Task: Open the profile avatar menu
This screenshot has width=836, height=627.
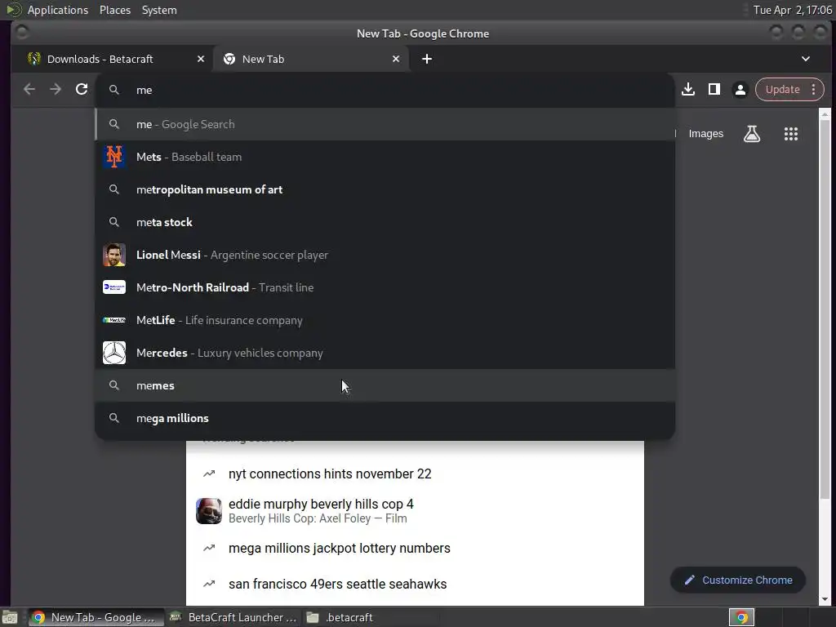Action: 740,90
